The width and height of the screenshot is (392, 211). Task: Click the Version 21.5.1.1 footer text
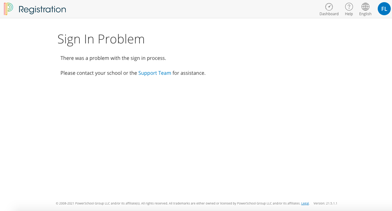(x=325, y=204)
